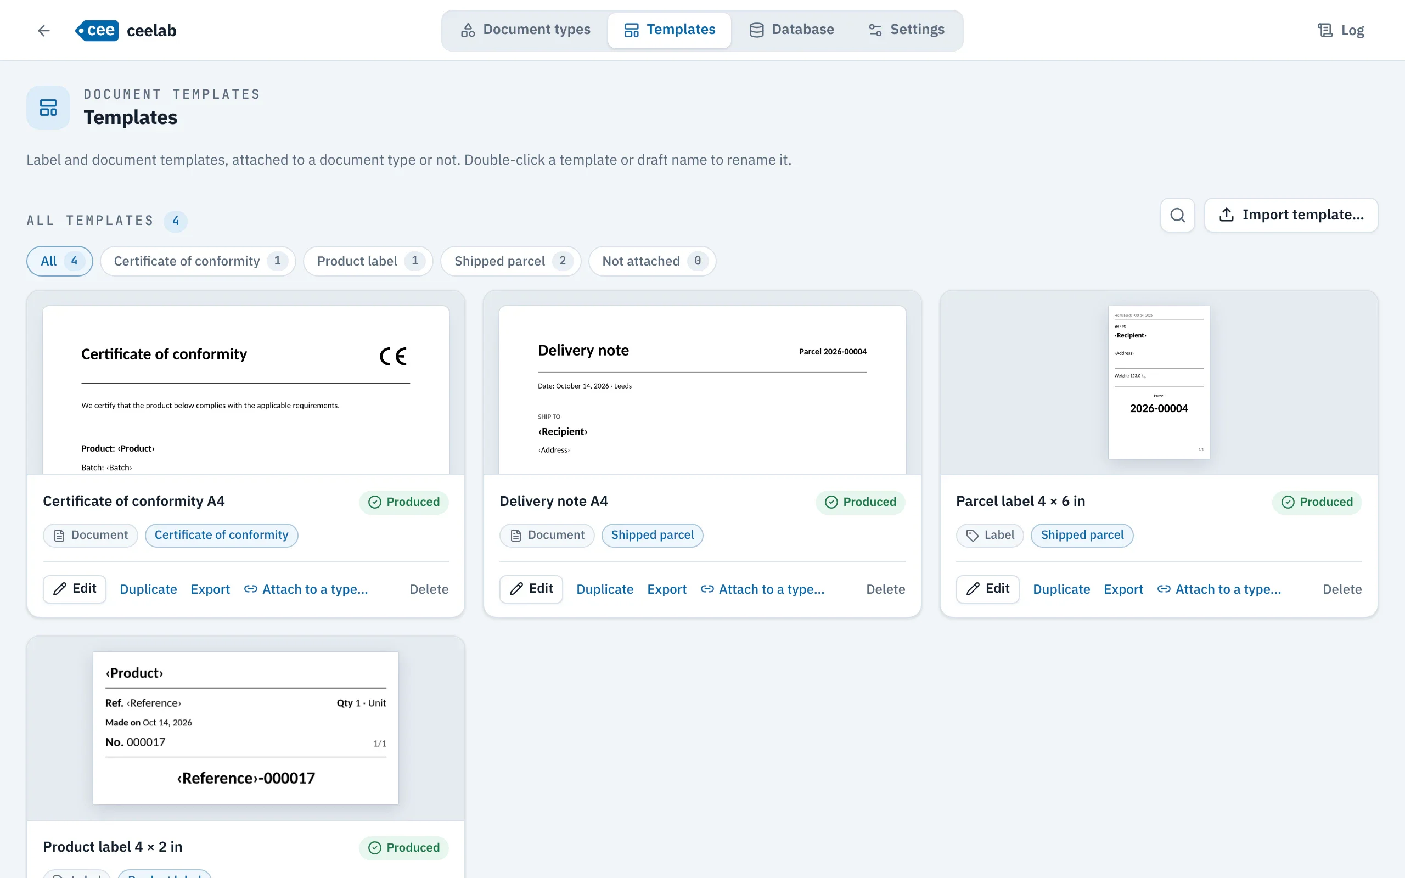
Task: Attach Parcel label to a type
Action: pyautogui.click(x=1219, y=589)
